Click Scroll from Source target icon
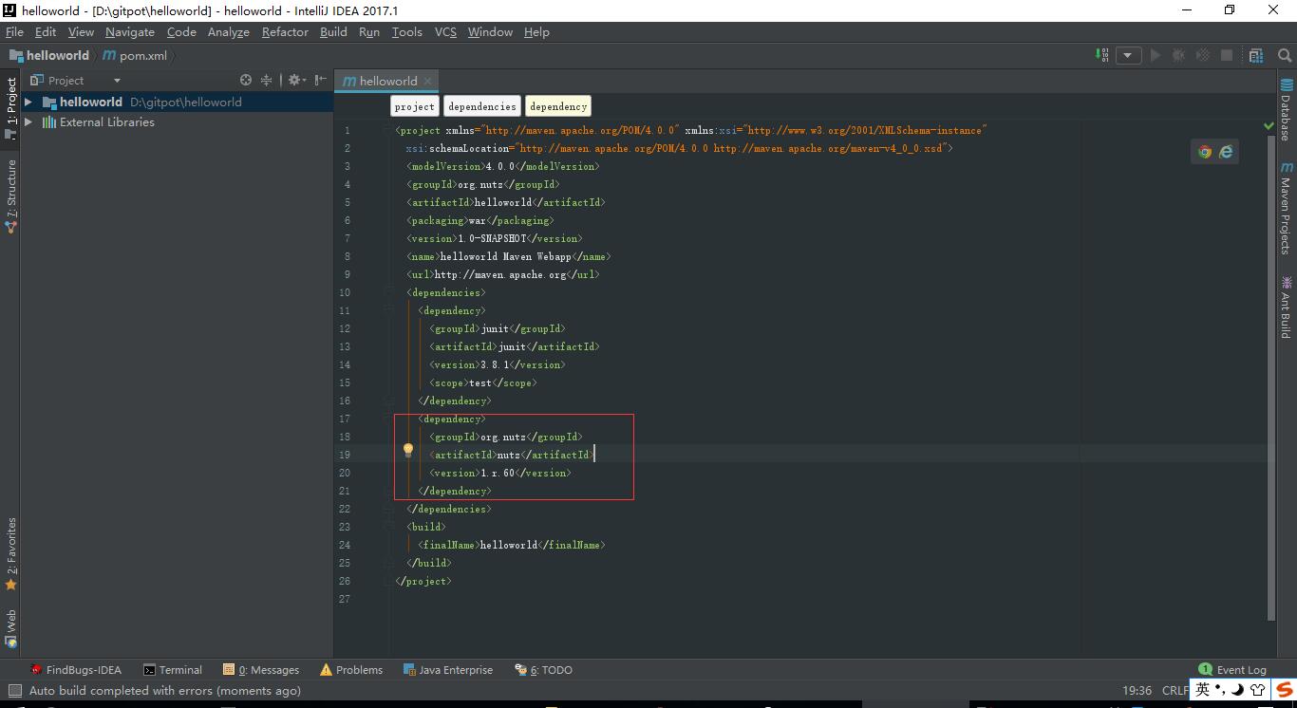The image size is (1297, 708). pos(246,81)
